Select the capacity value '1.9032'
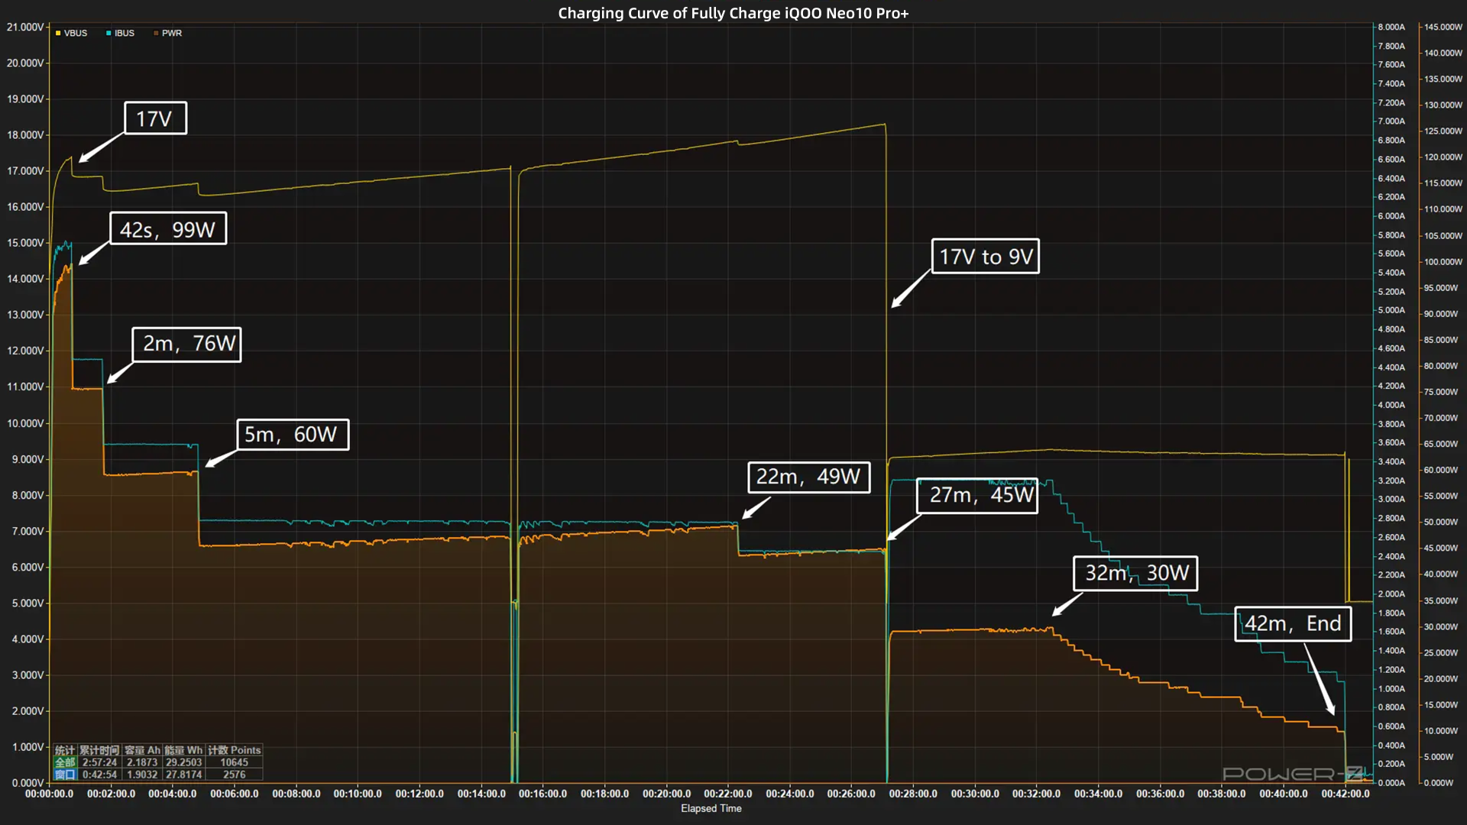Viewport: 1467px width, 825px height. point(142,775)
